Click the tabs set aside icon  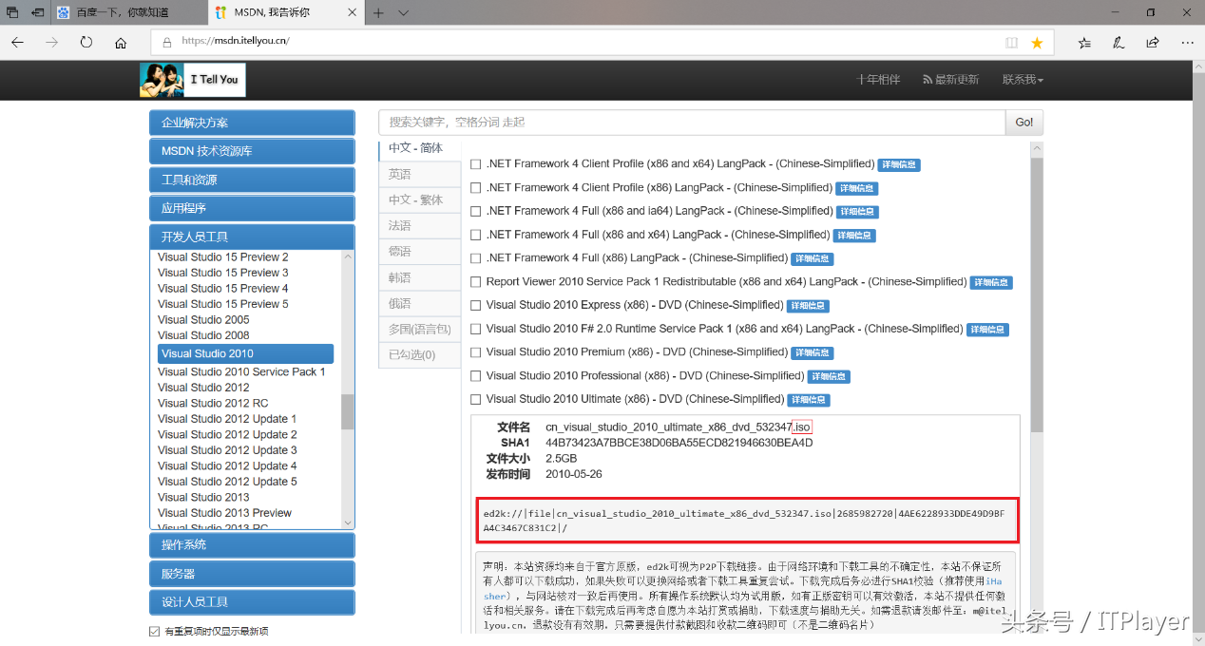pos(12,12)
